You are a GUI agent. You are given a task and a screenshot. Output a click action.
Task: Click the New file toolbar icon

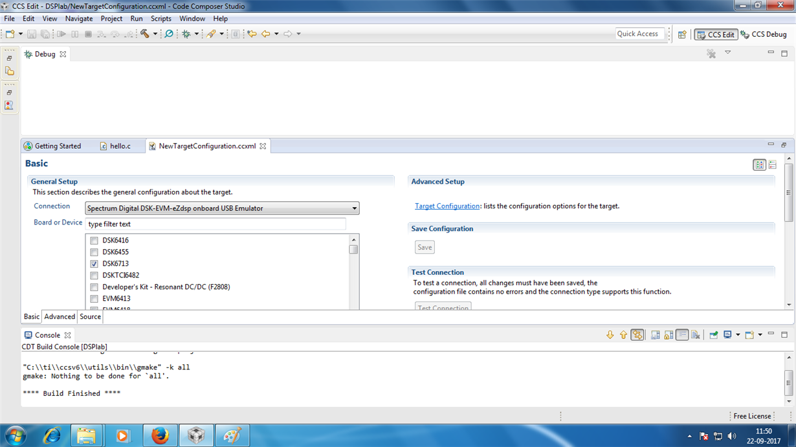[10, 34]
